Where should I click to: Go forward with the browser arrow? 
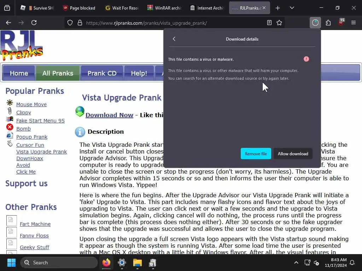tap(21, 23)
